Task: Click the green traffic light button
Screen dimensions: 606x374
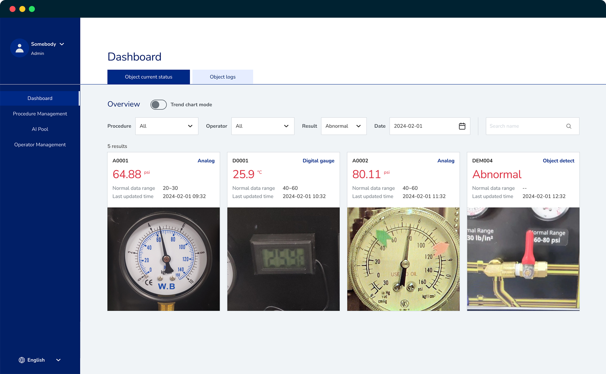Action: point(32,9)
